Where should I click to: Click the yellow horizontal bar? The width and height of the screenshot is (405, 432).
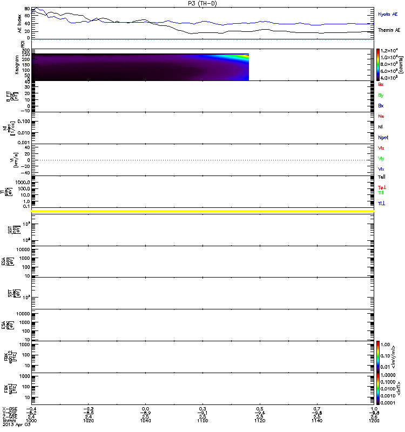pos(202,211)
